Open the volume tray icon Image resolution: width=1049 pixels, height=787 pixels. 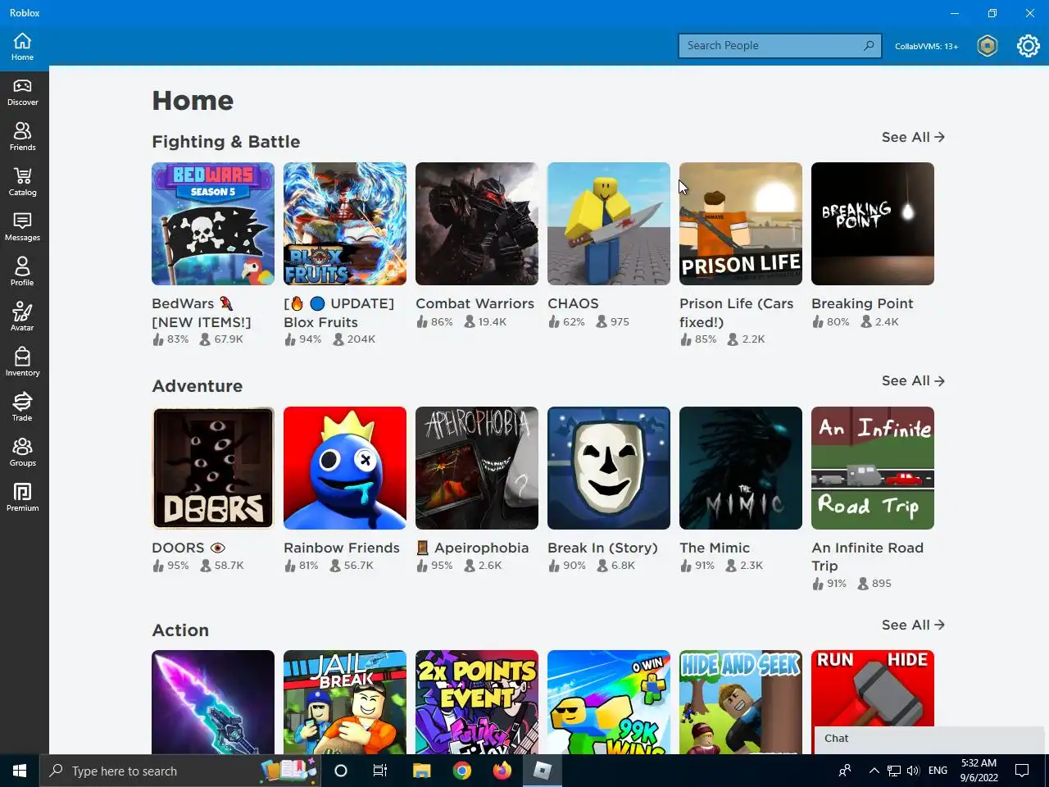click(x=913, y=771)
